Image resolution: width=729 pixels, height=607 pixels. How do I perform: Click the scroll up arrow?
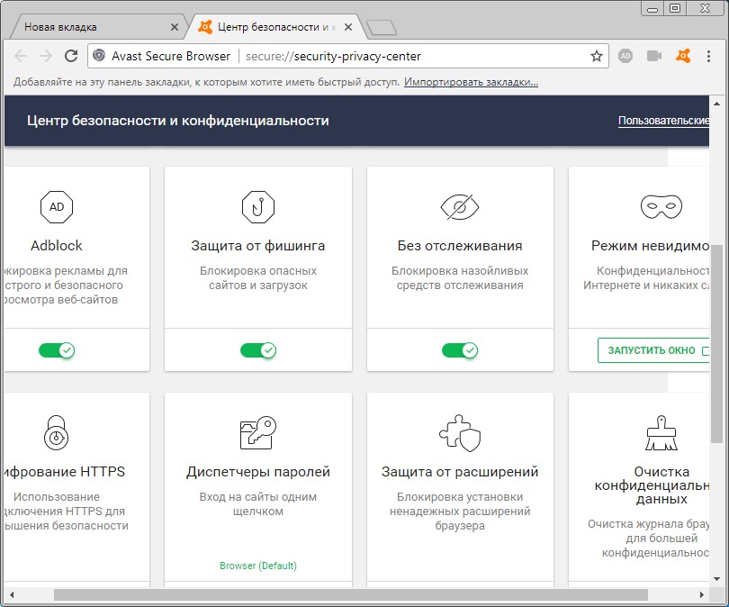716,104
